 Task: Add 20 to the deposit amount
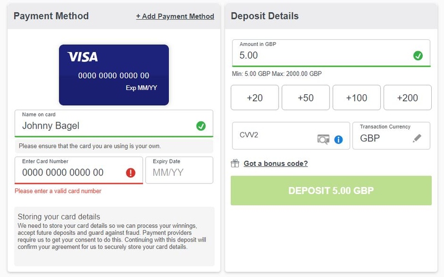[x=255, y=98]
